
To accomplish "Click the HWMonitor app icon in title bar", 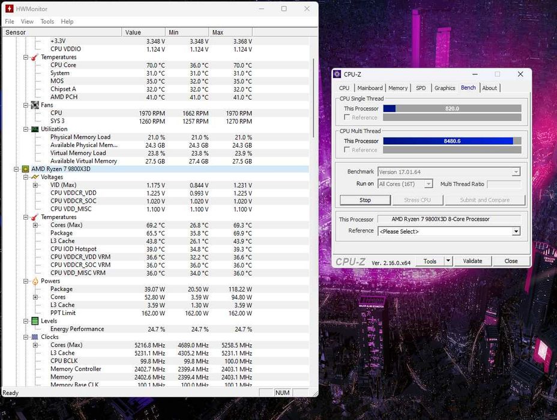I will 9,8.
